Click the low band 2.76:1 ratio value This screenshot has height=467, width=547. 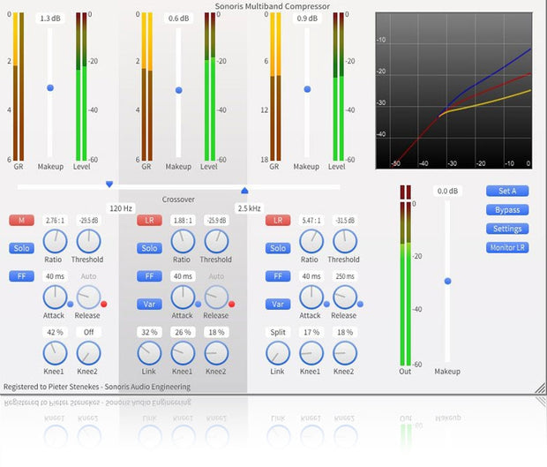pyautogui.click(x=55, y=220)
